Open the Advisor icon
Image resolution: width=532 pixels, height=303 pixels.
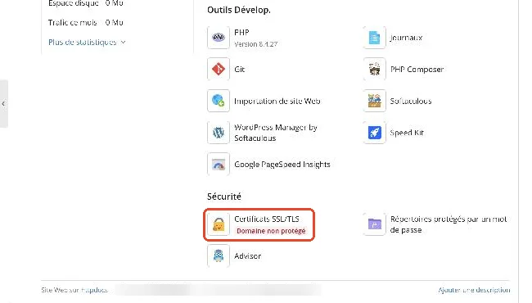pos(219,256)
